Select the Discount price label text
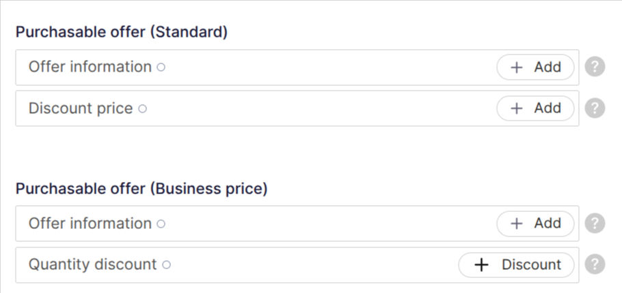 tap(81, 108)
